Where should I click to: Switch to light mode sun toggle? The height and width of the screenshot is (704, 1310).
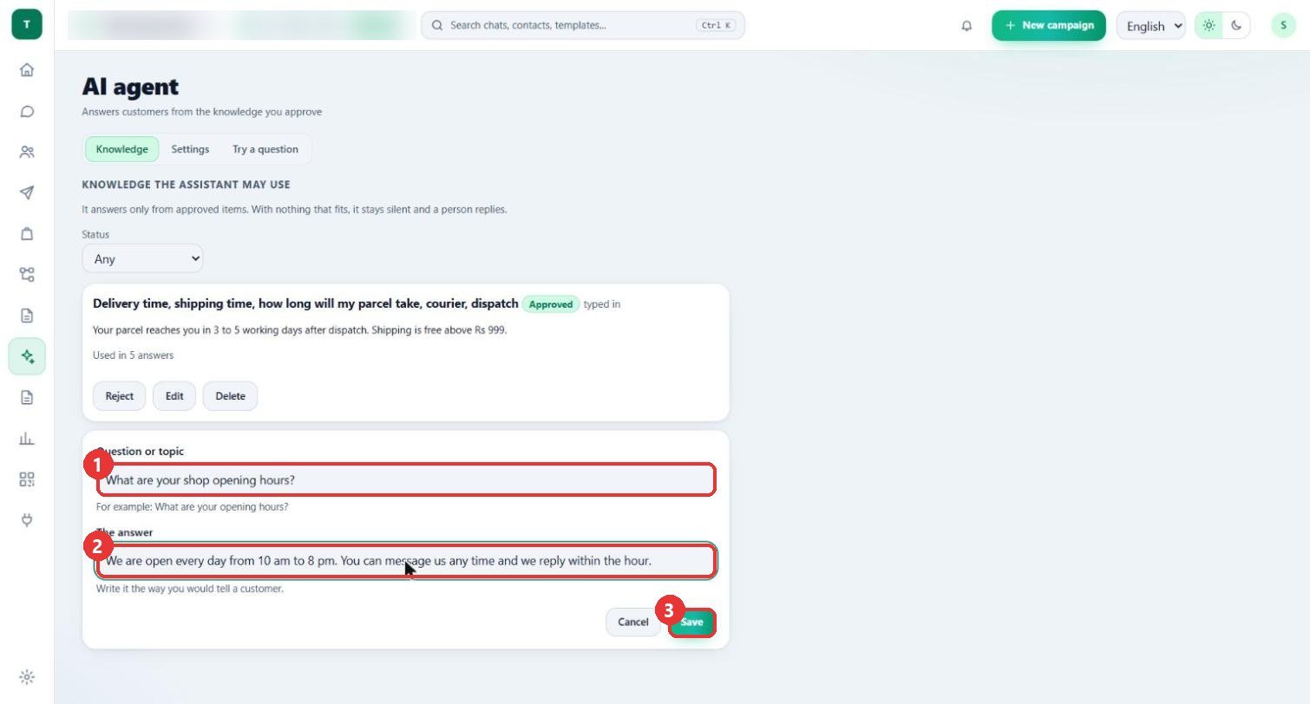(x=1209, y=25)
